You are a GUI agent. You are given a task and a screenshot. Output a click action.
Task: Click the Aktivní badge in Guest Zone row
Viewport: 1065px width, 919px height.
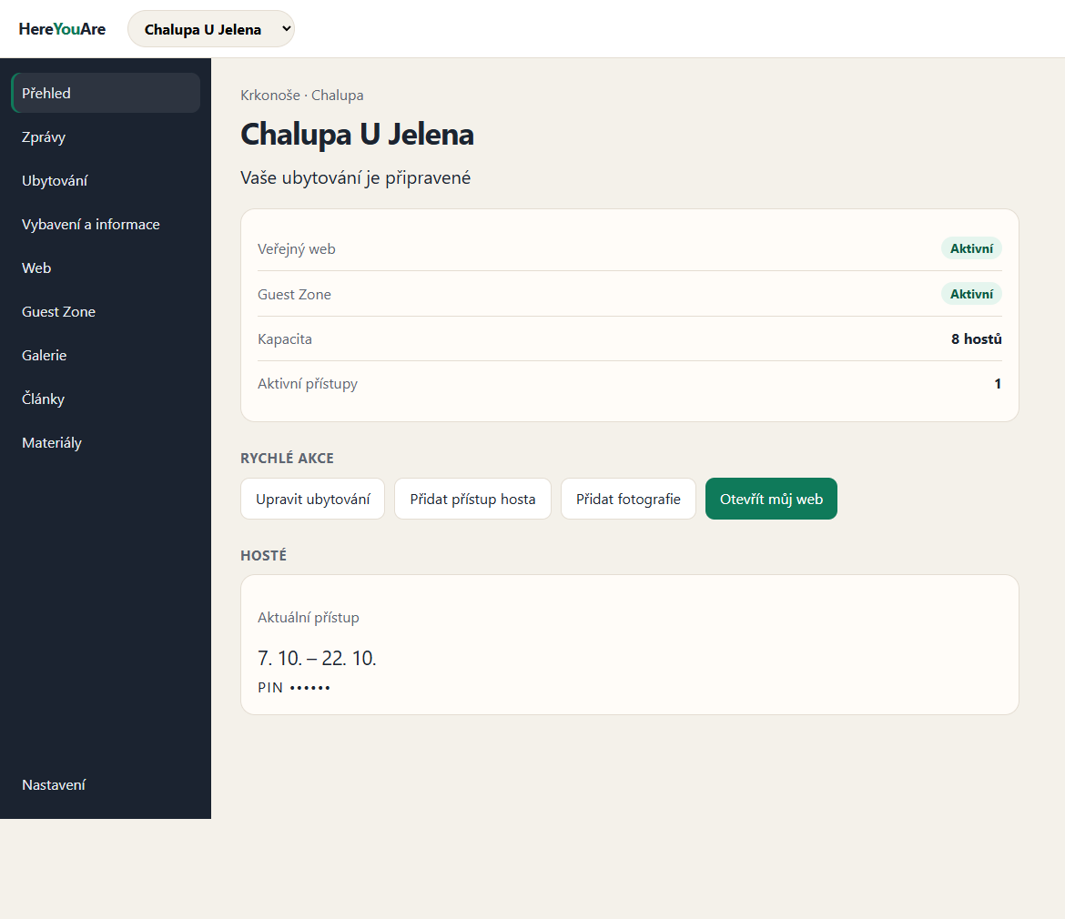pyautogui.click(x=971, y=294)
